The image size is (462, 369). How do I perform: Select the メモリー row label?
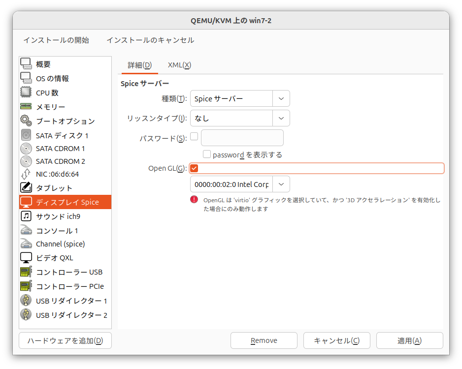click(x=50, y=107)
